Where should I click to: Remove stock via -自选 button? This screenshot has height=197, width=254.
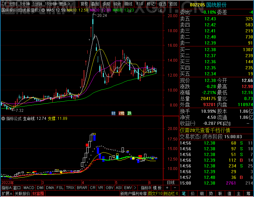click(x=162, y=4)
